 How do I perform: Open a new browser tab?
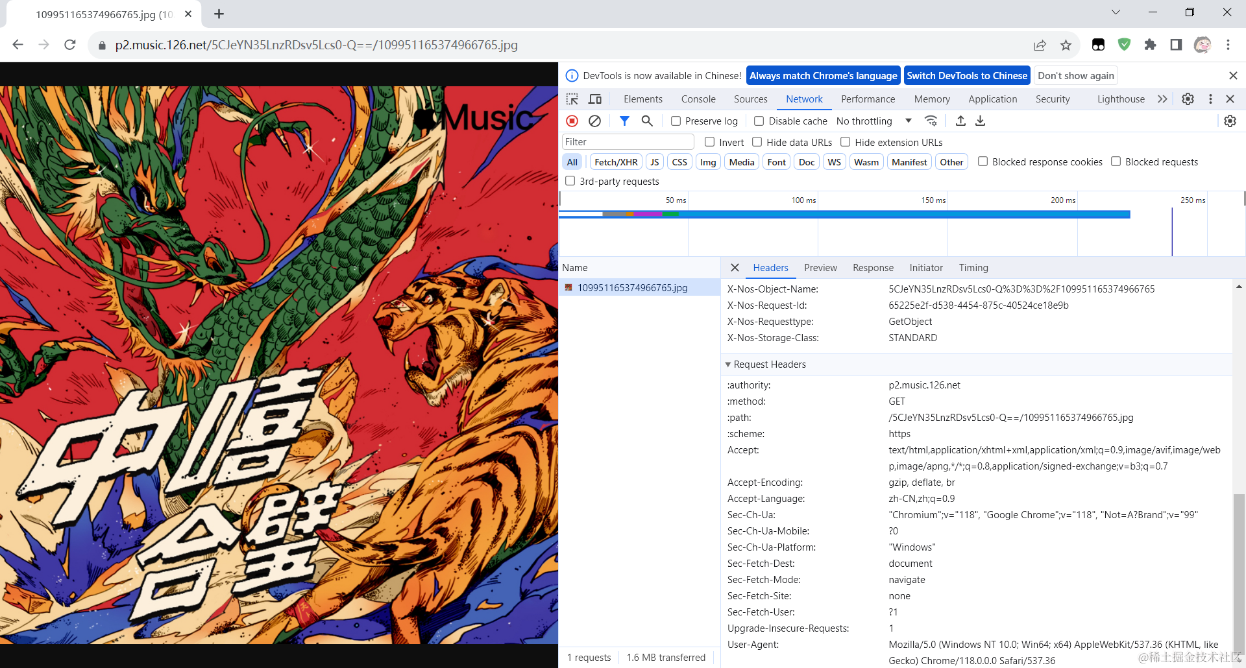coord(219,14)
